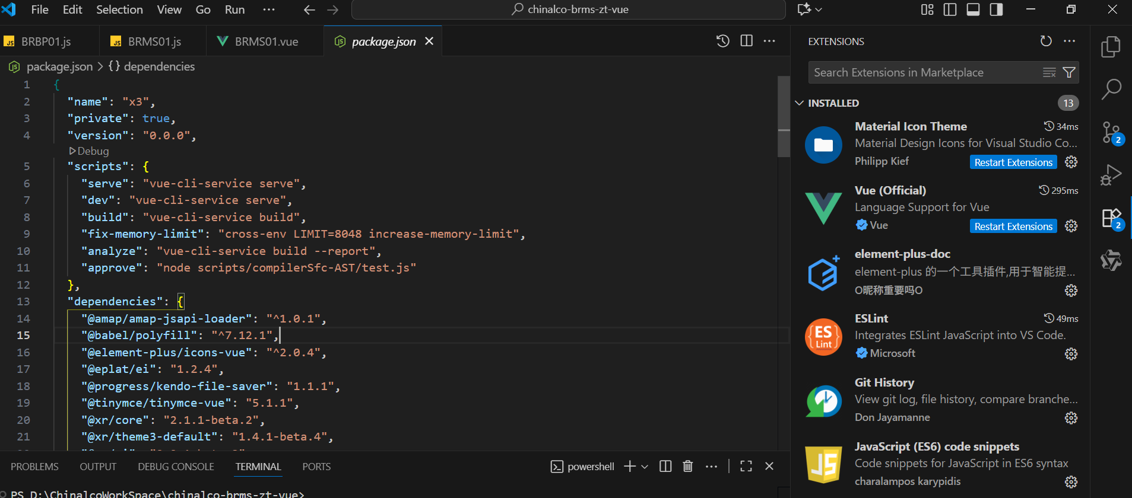Viewport: 1132px width, 498px height.
Task: Manage Git History extension gear icon
Action: click(x=1071, y=418)
